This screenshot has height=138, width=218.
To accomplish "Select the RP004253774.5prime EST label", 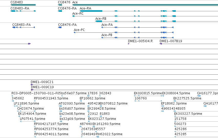I will pyautogui.click(x=51, y=129).
